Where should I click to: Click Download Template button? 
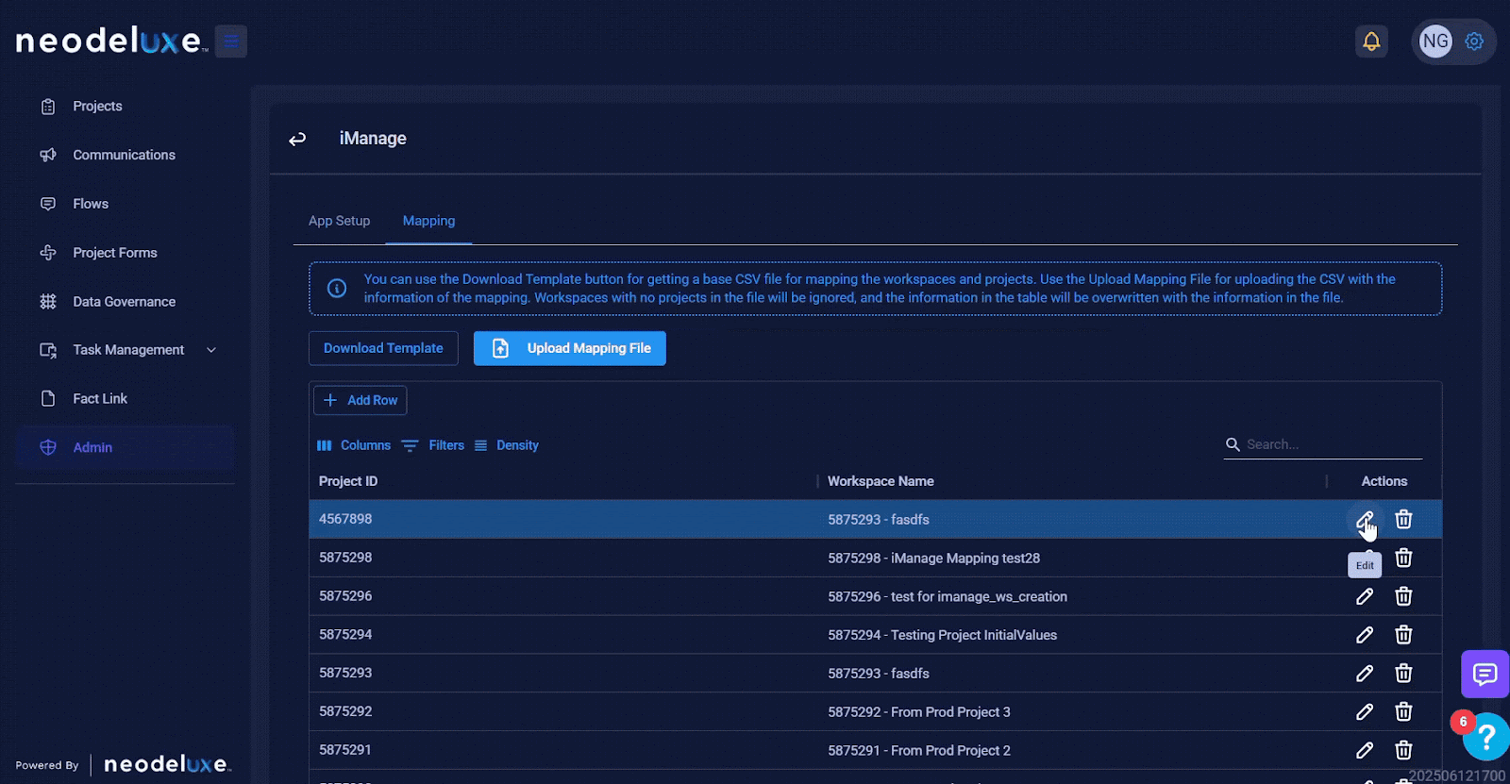[x=383, y=348]
